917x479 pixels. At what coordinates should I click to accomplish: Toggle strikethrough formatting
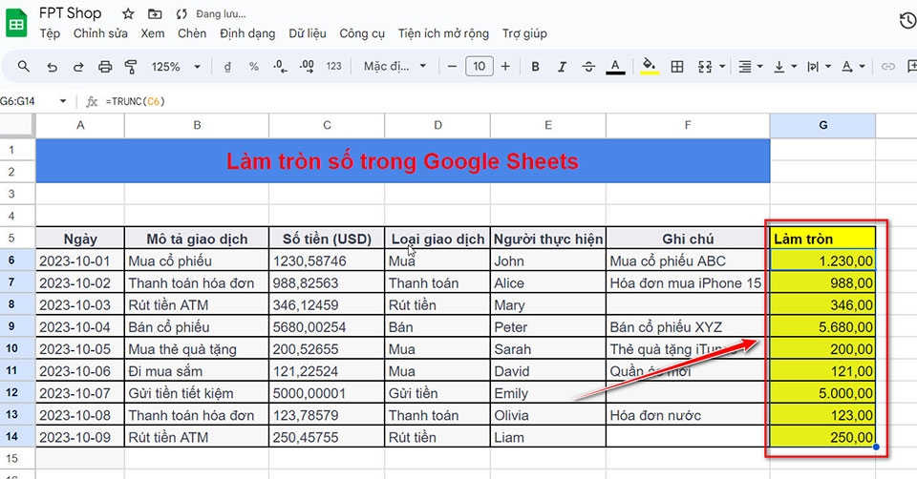coord(588,67)
